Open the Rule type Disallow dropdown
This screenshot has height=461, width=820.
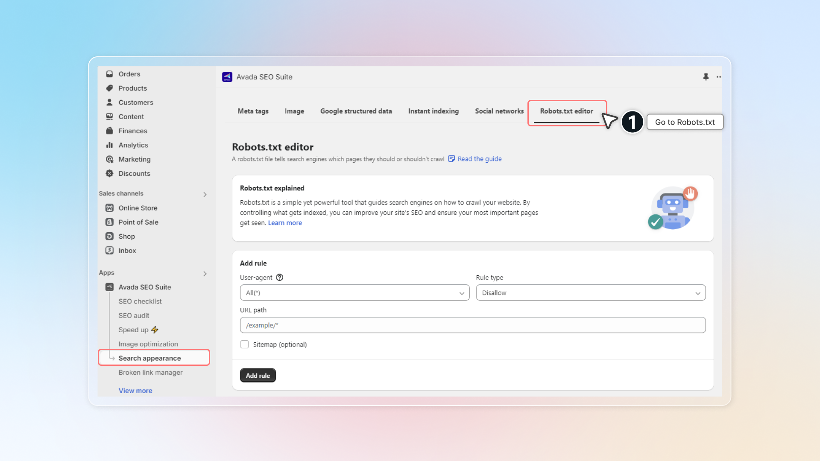click(x=590, y=293)
